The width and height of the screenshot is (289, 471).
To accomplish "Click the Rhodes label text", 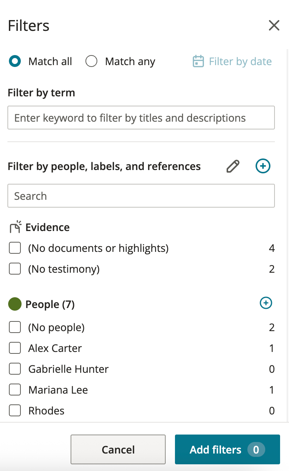I will tap(46, 411).
